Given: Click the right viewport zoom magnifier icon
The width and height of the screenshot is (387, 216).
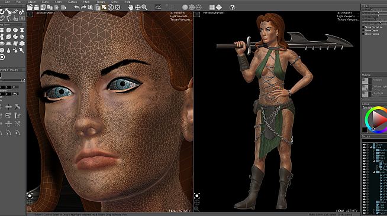Looking at the screenshot, I should (x=196, y=209).
